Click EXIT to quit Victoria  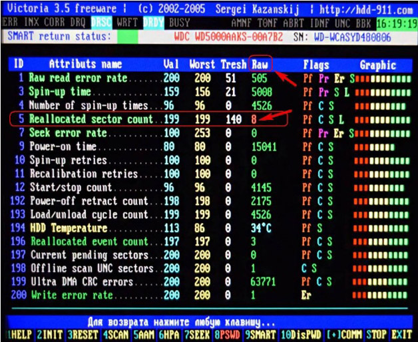click(402, 334)
